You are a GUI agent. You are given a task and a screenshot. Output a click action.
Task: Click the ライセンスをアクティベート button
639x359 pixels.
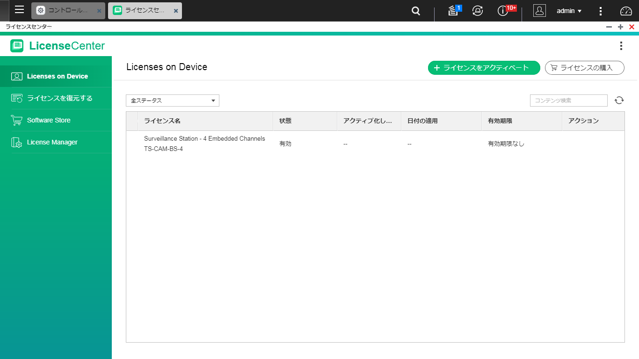coord(484,68)
